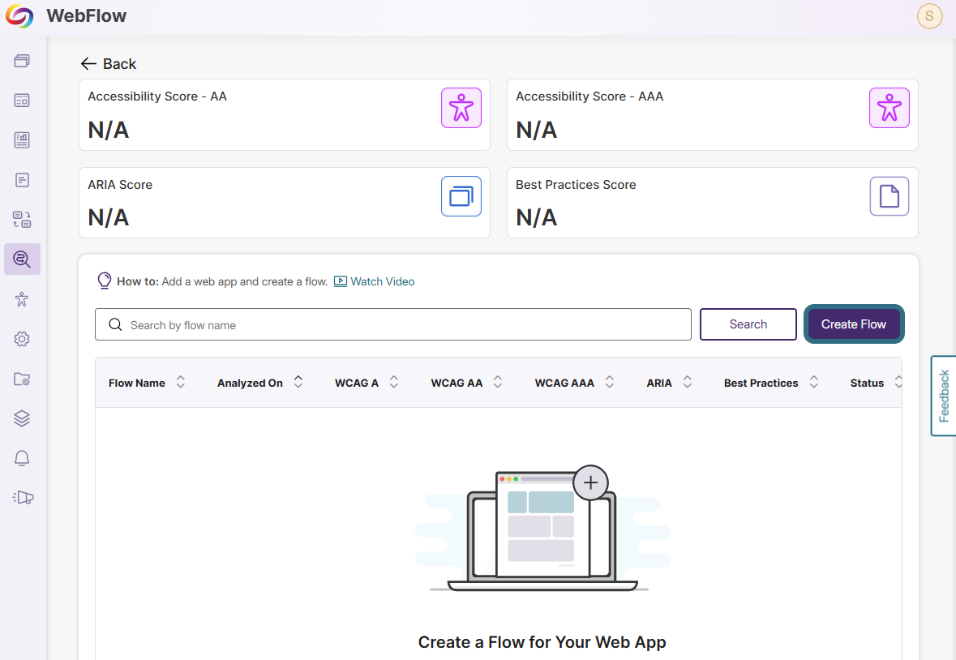This screenshot has width=956, height=660.
Task: Go back using the Back arrow
Action: [x=109, y=64]
